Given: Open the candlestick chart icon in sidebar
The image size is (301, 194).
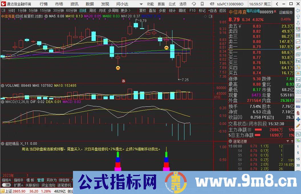Looking at the screenshot, I should pos(298,48).
